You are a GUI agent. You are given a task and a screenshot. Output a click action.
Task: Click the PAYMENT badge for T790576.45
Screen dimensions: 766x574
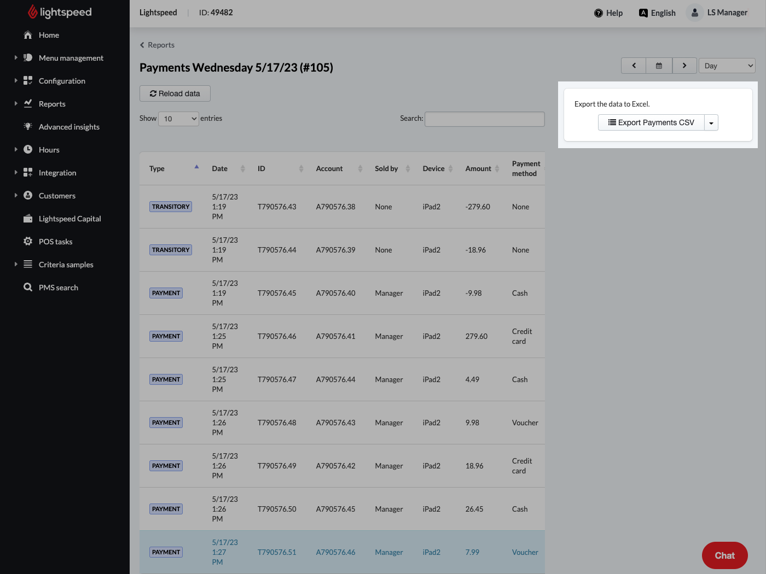(x=166, y=293)
